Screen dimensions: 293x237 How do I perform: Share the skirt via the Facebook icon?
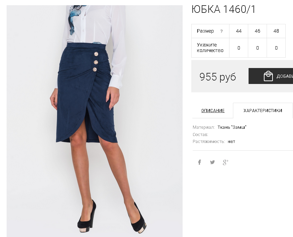pos(200,162)
